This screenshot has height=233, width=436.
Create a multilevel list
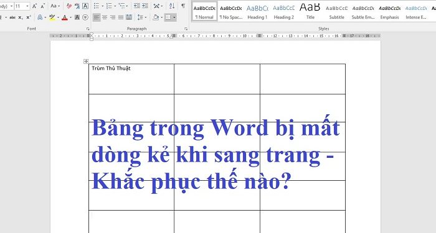tap(121, 6)
